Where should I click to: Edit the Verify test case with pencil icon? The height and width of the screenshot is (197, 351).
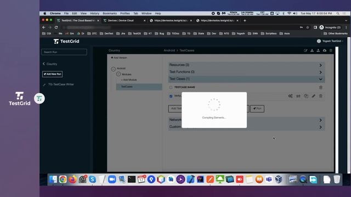(313, 96)
